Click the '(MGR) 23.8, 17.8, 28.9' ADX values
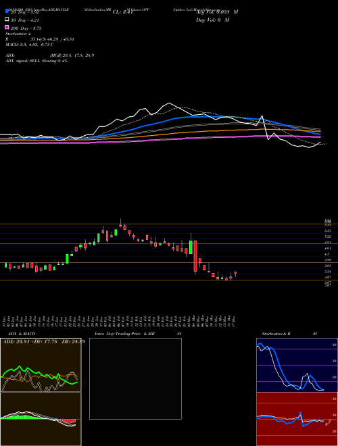Viewport: 338px width, 446px height. [x=72, y=55]
